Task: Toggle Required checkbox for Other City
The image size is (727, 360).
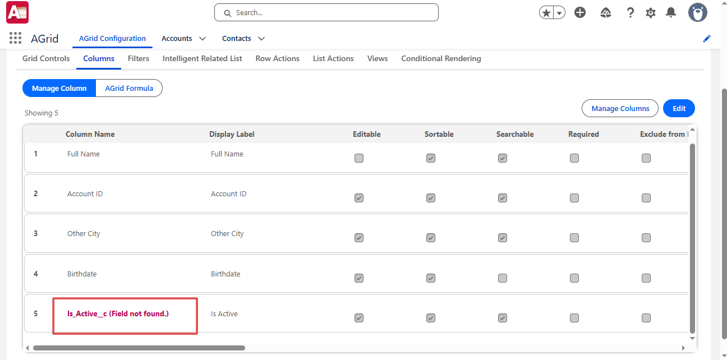Action: pos(574,238)
